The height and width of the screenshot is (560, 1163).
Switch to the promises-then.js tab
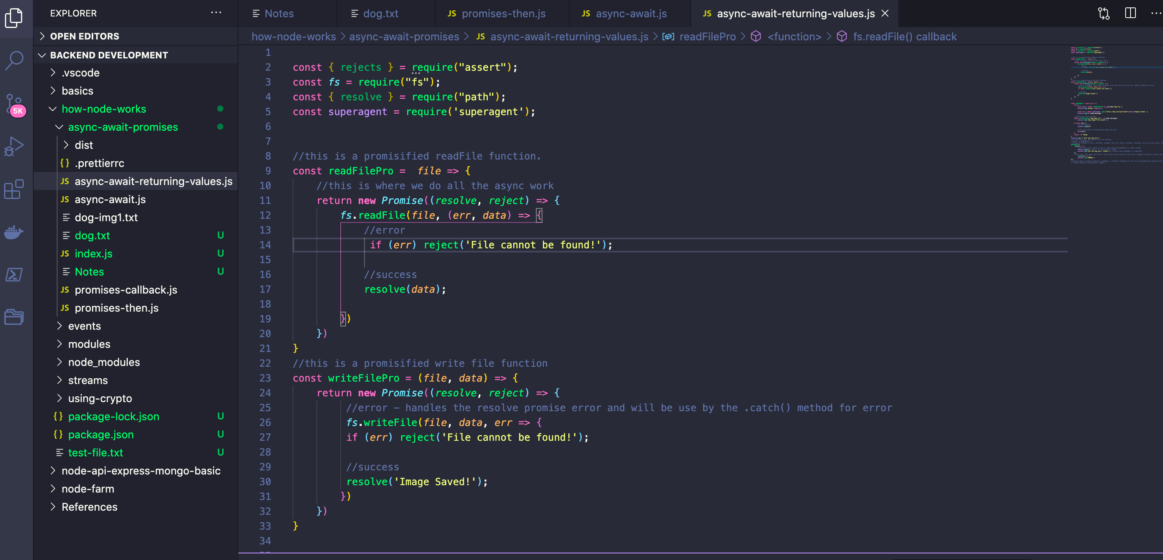[503, 14]
